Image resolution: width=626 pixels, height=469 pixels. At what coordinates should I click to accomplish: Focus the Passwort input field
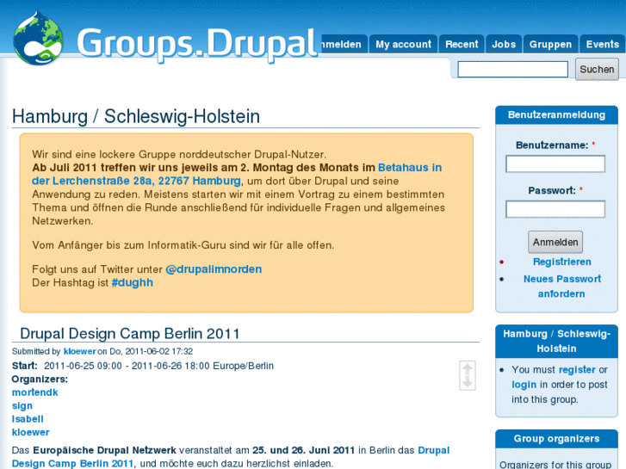[x=555, y=209]
